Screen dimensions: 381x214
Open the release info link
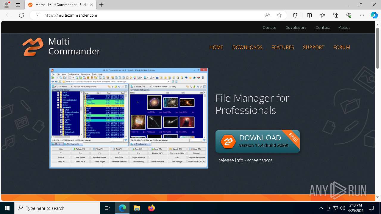click(x=231, y=160)
